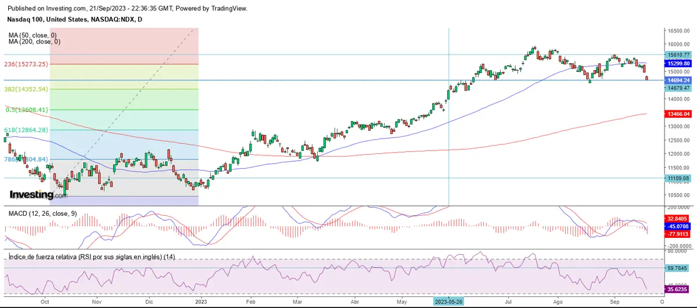
Task: Open the RSI (14) indicator title
Action: click(x=92, y=257)
